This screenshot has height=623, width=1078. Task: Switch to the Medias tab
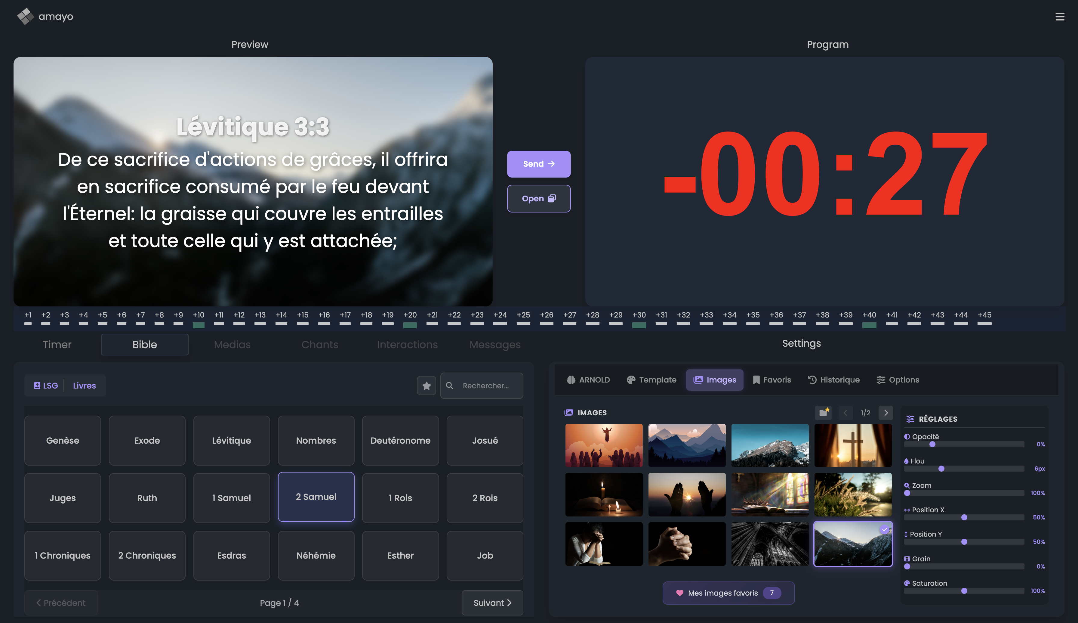point(232,344)
